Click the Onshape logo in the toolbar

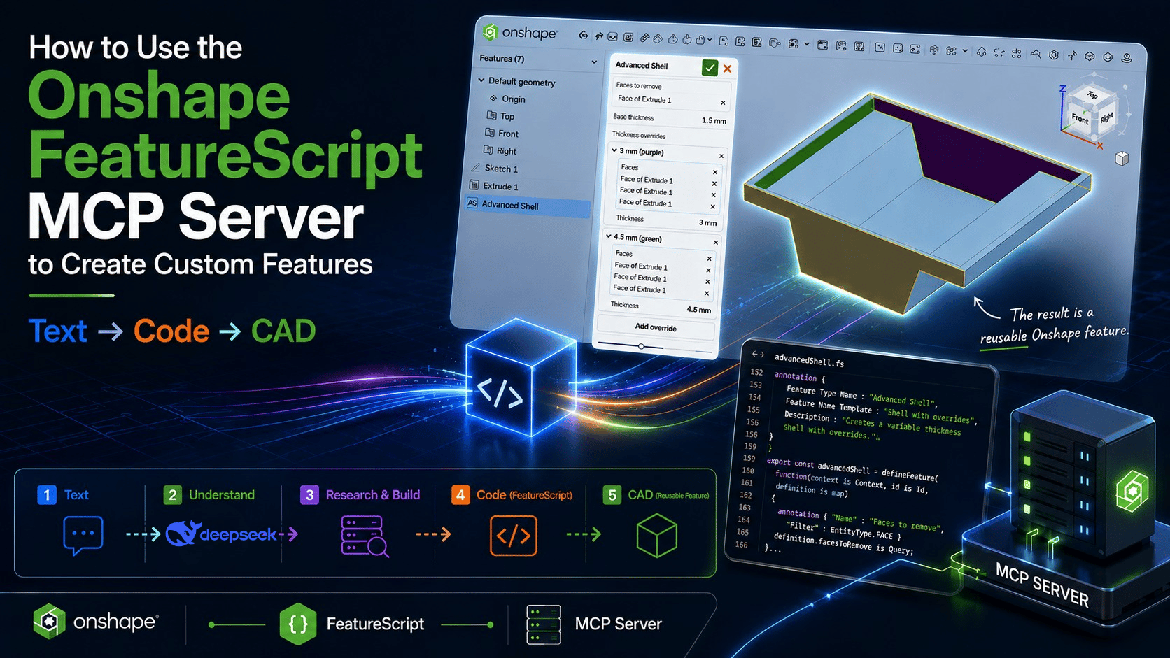click(519, 32)
